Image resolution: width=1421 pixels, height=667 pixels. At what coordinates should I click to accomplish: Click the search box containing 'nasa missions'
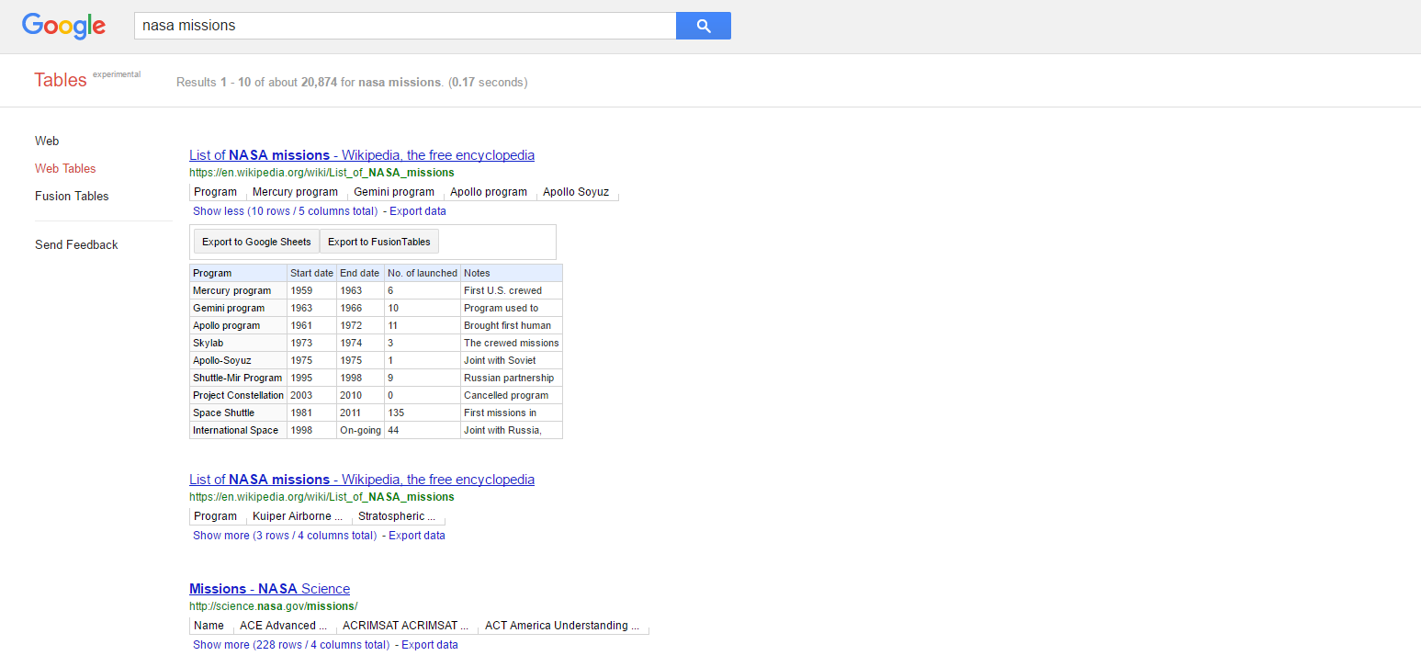coord(404,26)
